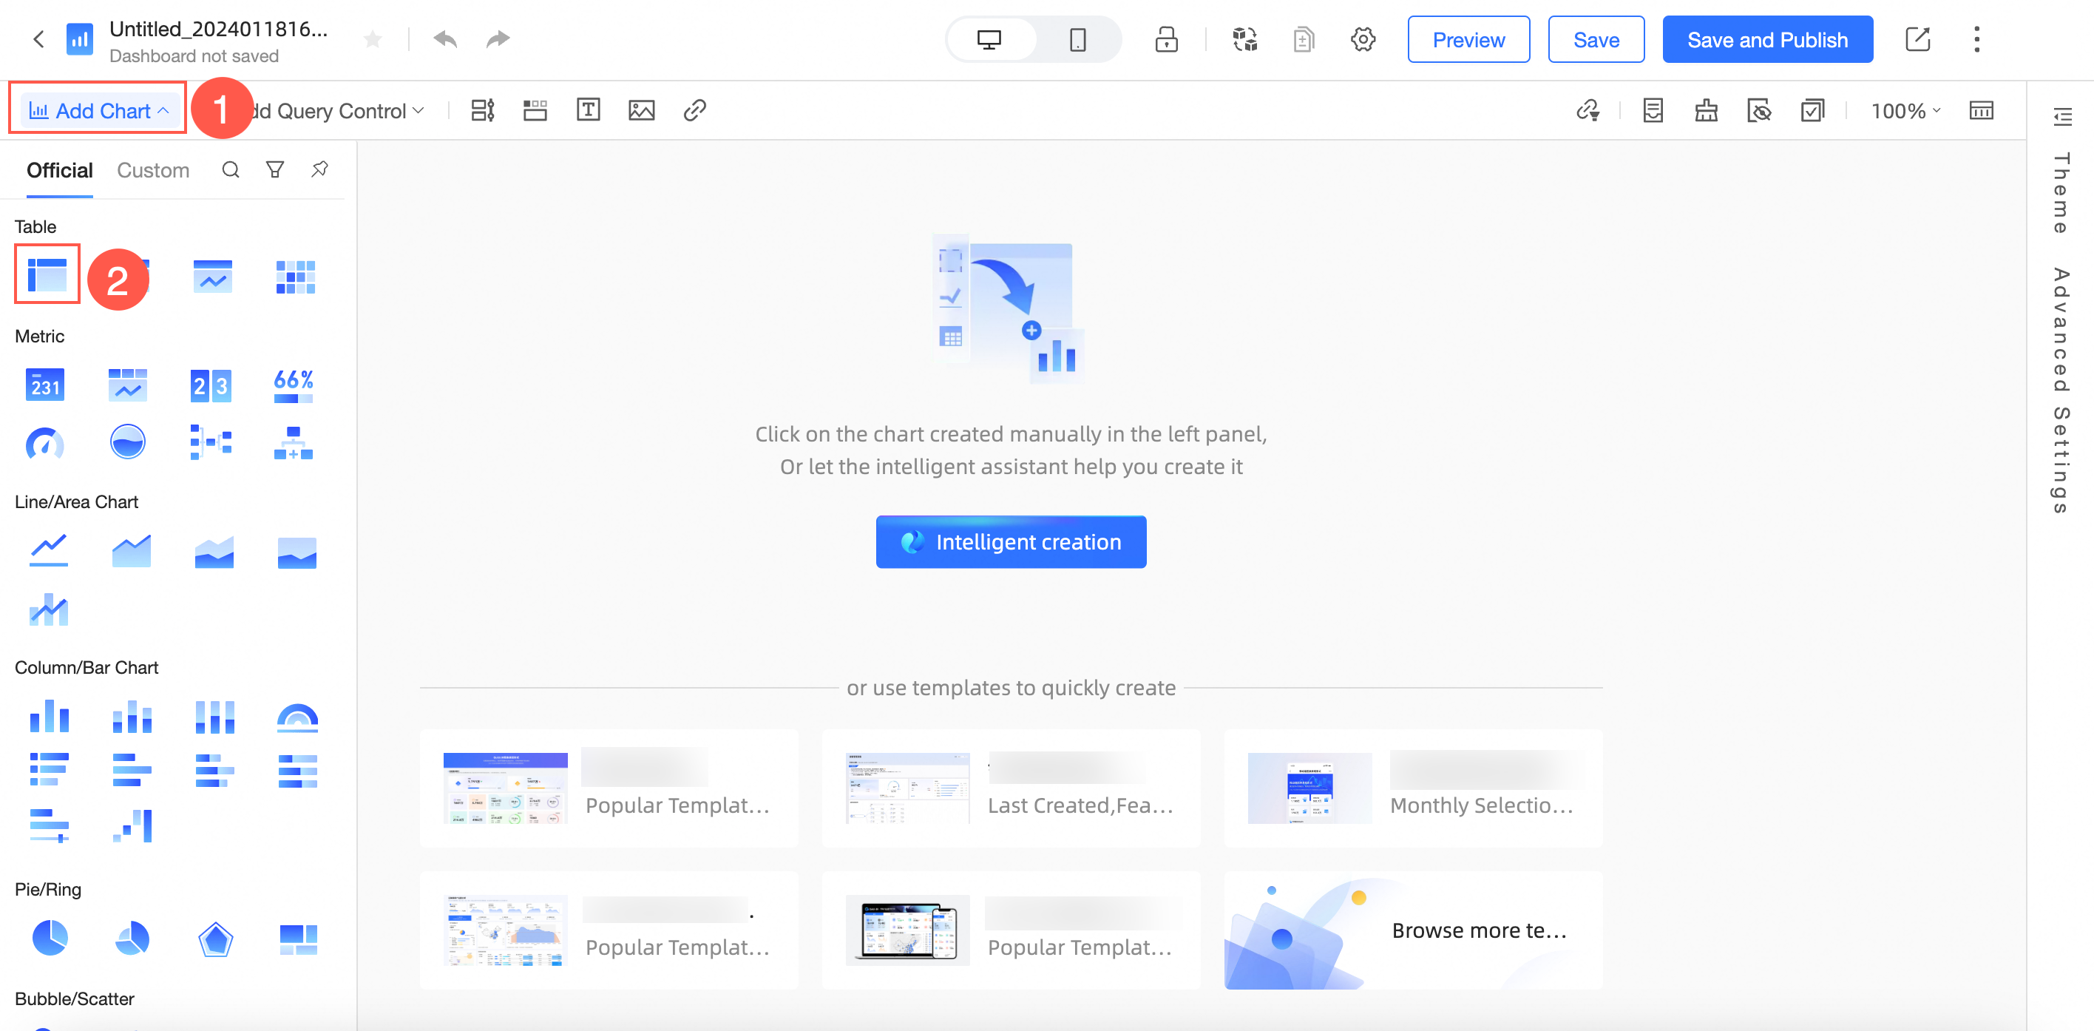The height and width of the screenshot is (1031, 2094).
Task: Open the chart search icon
Action: [x=231, y=169]
